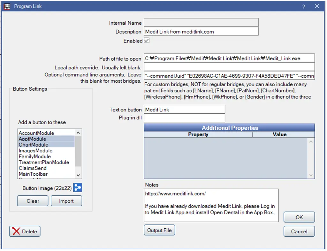The image size is (327, 251).
Task: Click inside the Notes text box
Action: tap(211, 205)
